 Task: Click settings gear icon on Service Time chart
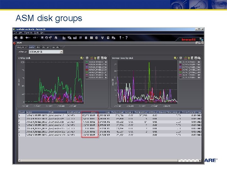pyautogui.click(x=181, y=58)
